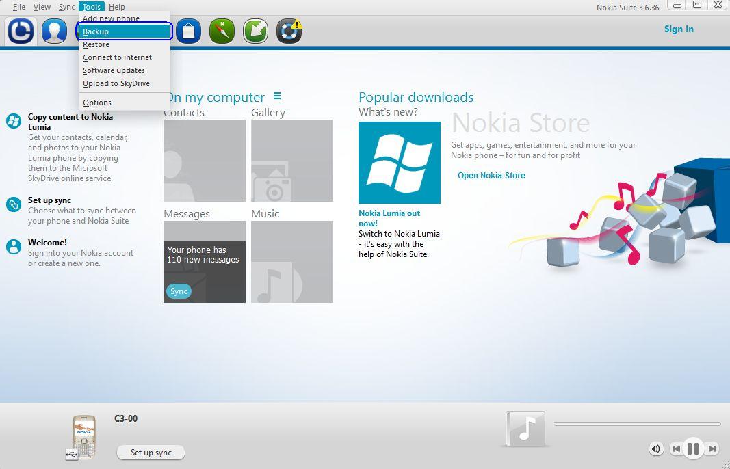Click the C3-00 phone picture
Image resolution: width=730 pixels, height=469 pixels.
pos(83,437)
